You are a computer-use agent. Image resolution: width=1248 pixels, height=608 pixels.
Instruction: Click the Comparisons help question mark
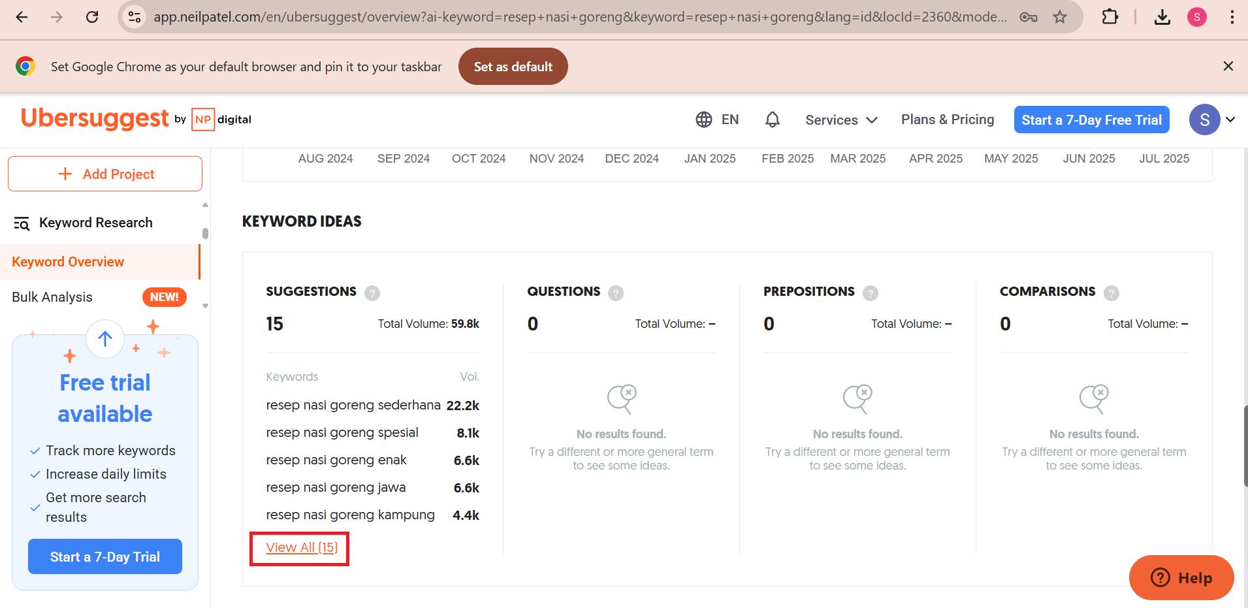click(1112, 293)
